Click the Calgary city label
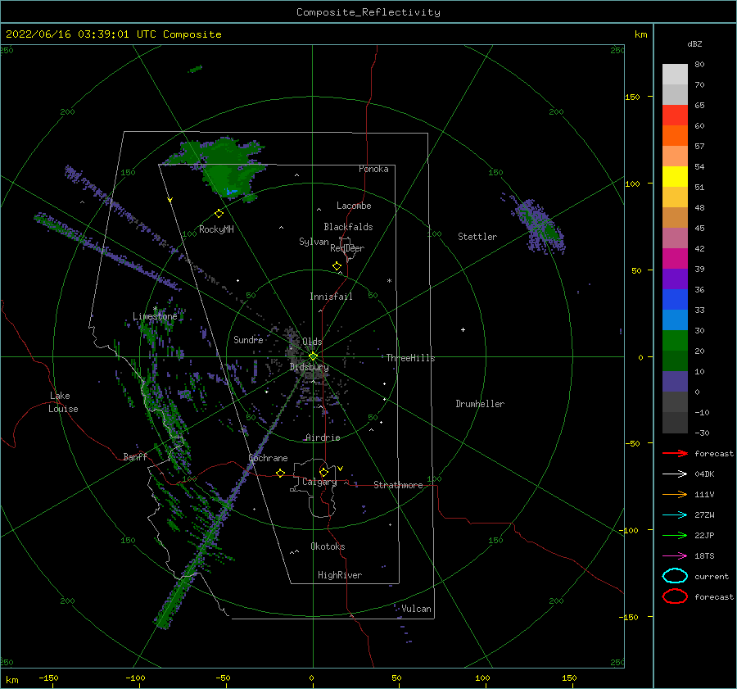Image resolution: width=737 pixels, height=689 pixels. click(x=319, y=482)
